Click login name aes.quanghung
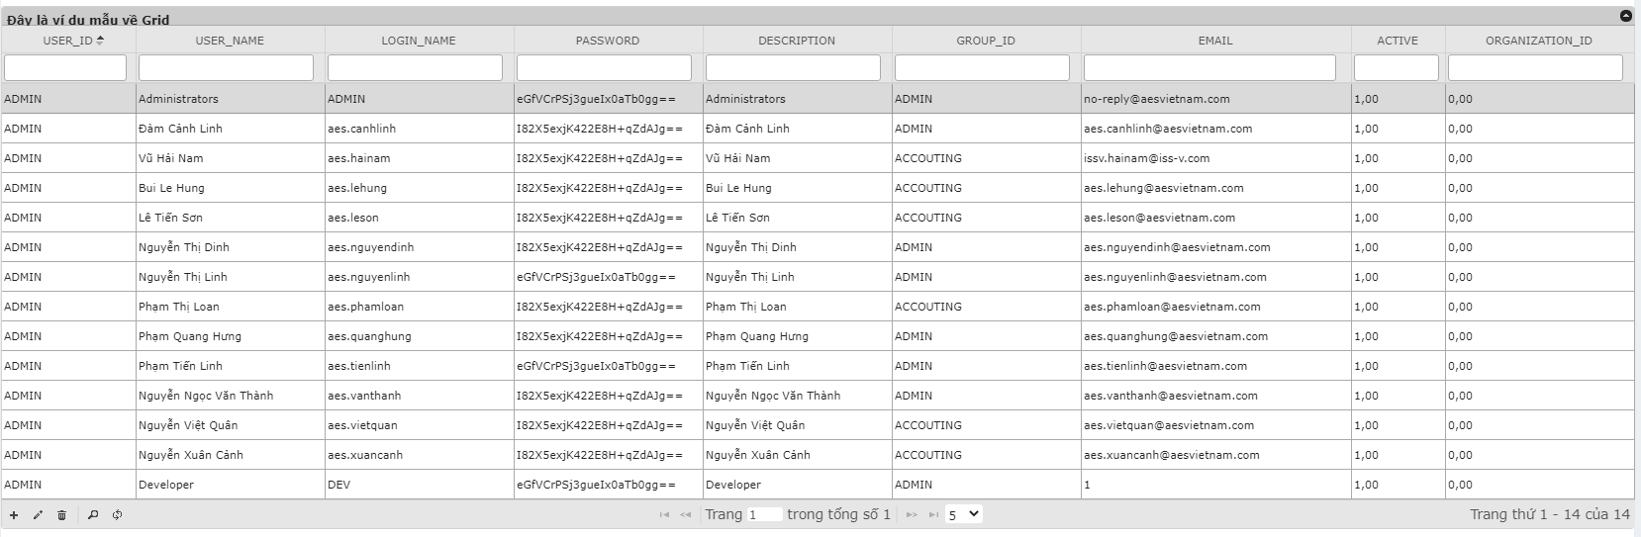Screen dimensions: 1641x537 coord(369,336)
